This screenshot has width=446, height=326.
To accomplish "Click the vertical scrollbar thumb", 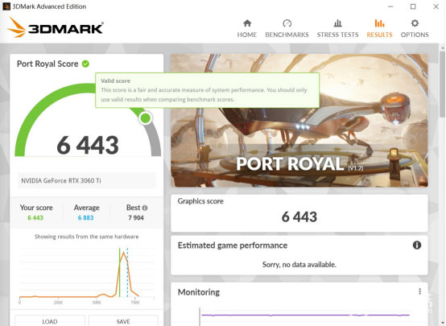I will 442,84.
